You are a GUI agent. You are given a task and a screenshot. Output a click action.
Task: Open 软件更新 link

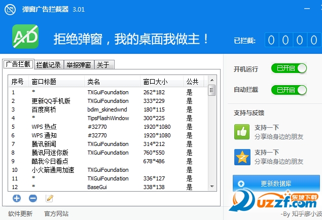click(20, 214)
